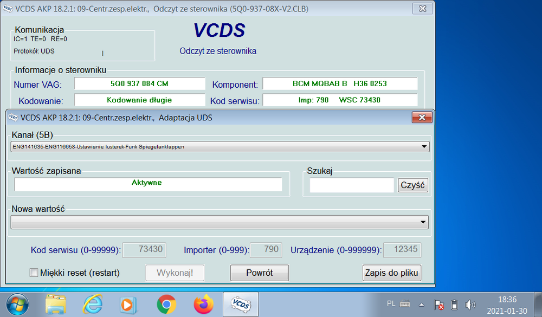This screenshot has height=317, width=542.
Task: Click into the Szukaj search field
Action: (x=351, y=185)
